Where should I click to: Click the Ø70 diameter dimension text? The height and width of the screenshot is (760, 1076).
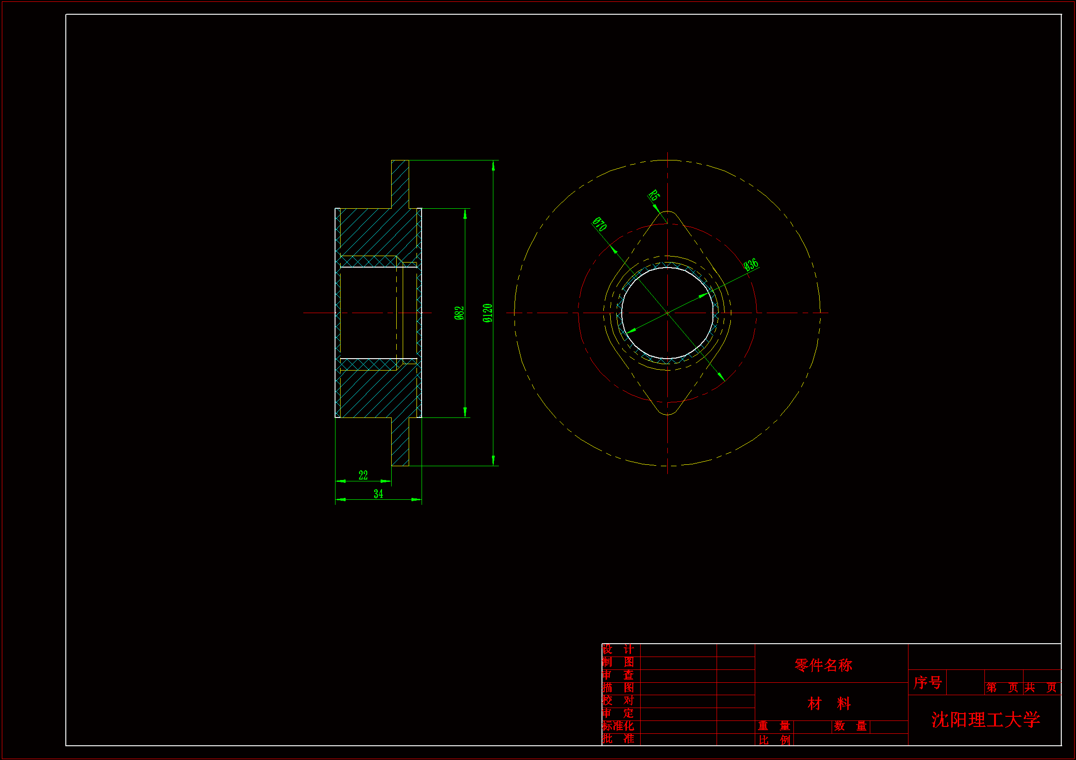click(x=599, y=224)
